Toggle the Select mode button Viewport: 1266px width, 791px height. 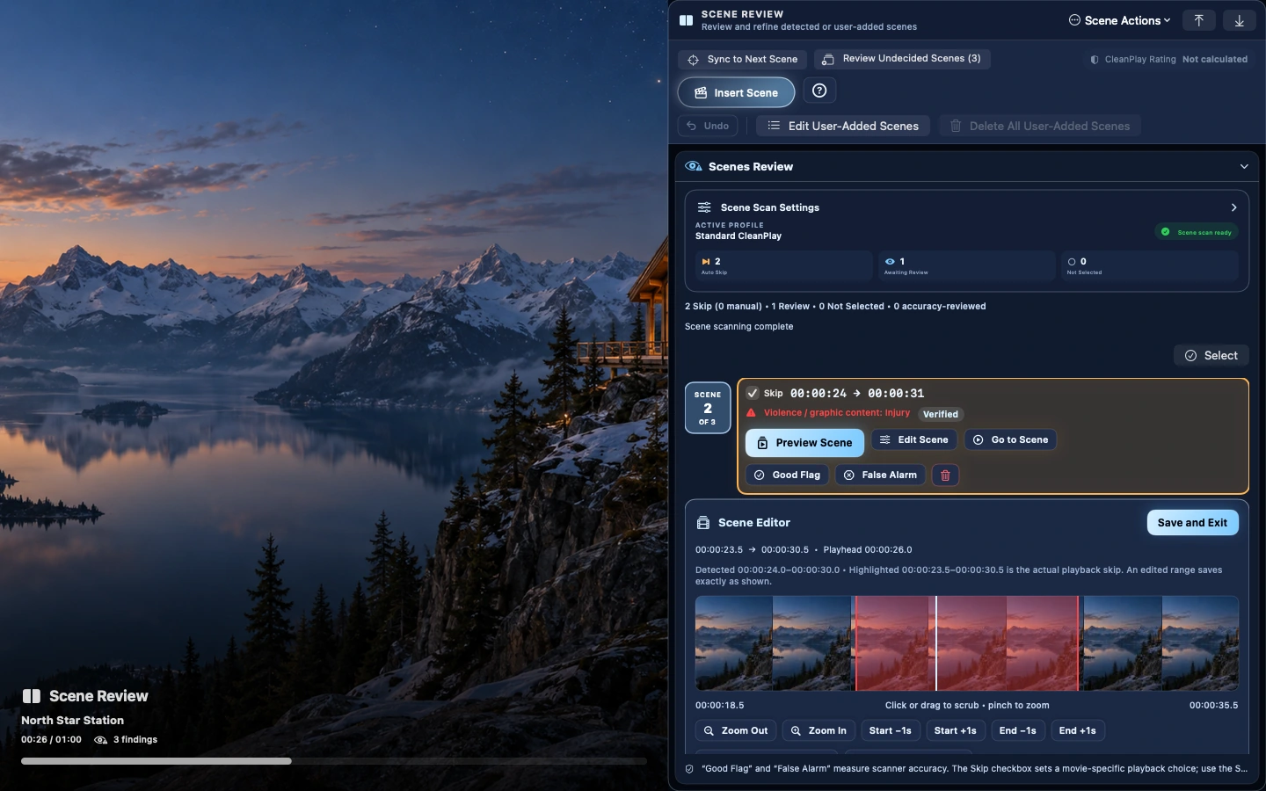[x=1211, y=355]
